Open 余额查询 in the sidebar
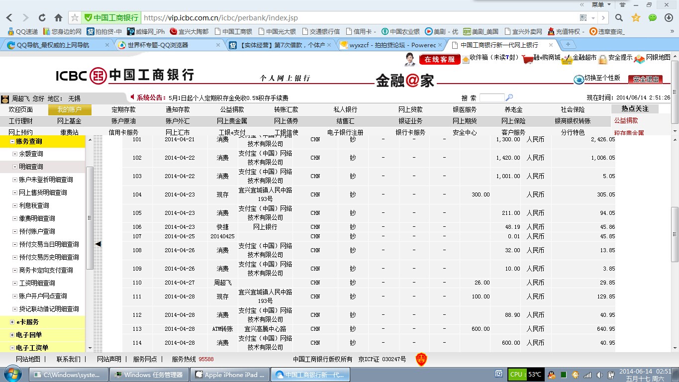Viewport: 679px width, 382px height. tap(31, 154)
